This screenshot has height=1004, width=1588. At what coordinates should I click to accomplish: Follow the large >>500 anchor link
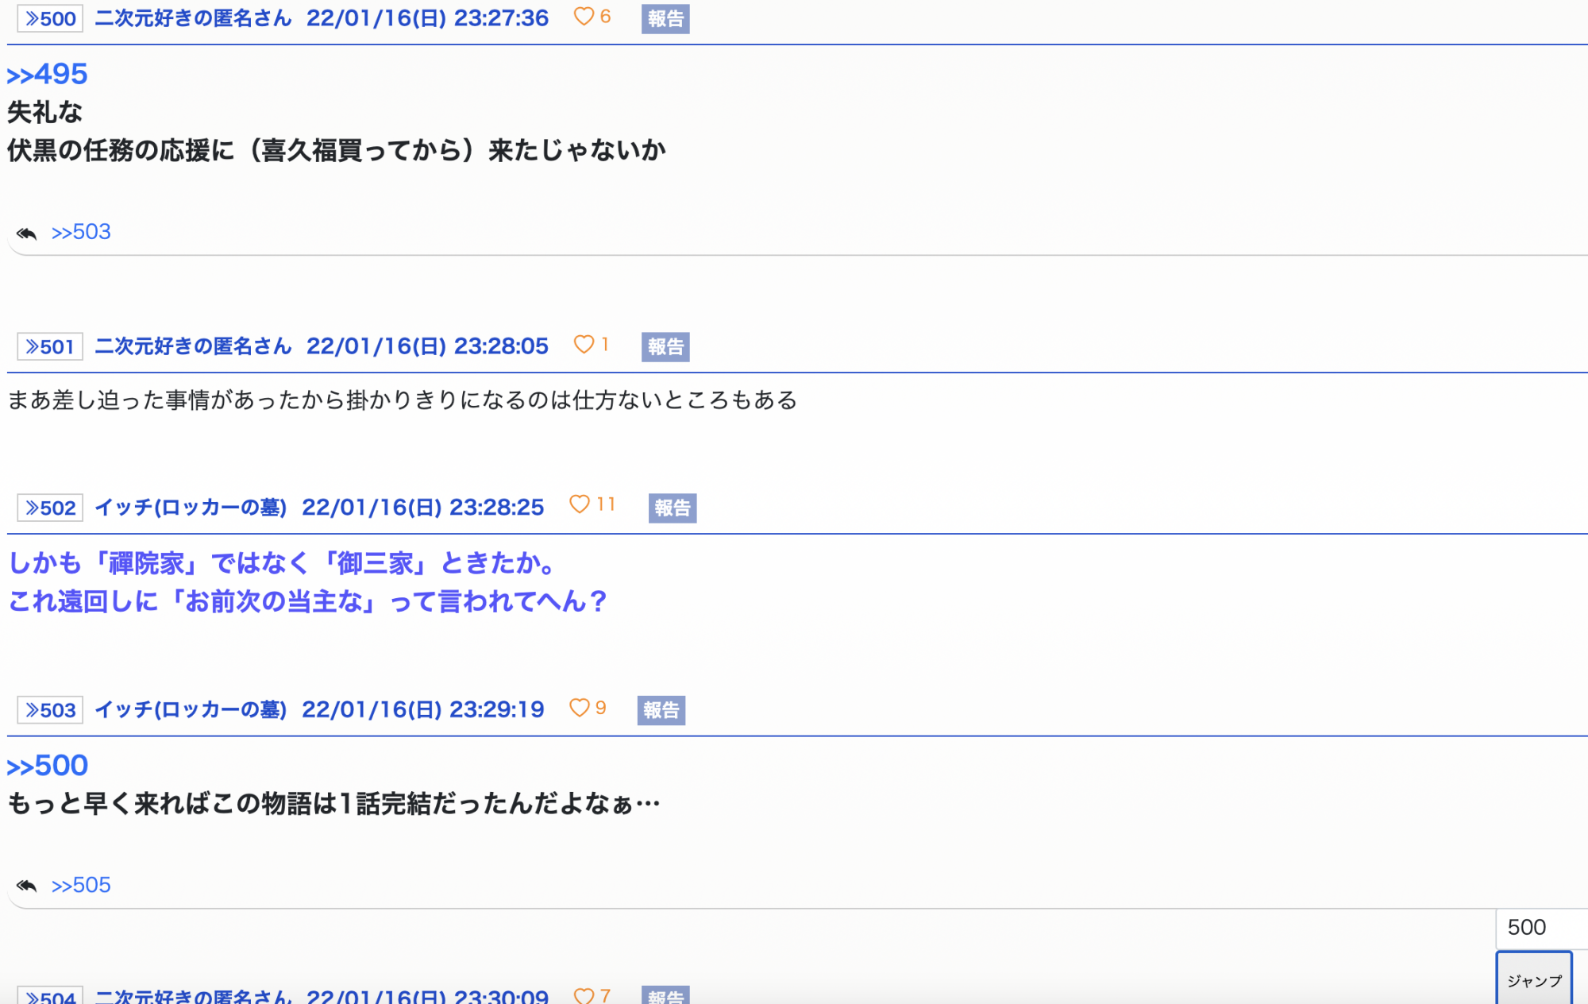(48, 766)
